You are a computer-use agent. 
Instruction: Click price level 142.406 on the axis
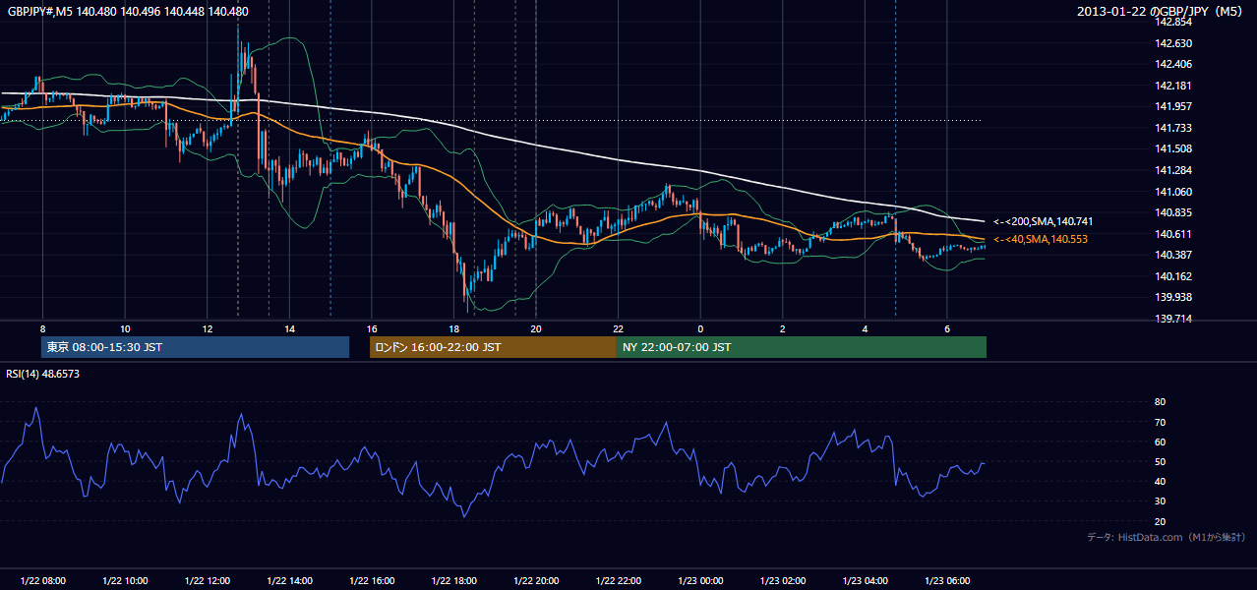click(1172, 64)
